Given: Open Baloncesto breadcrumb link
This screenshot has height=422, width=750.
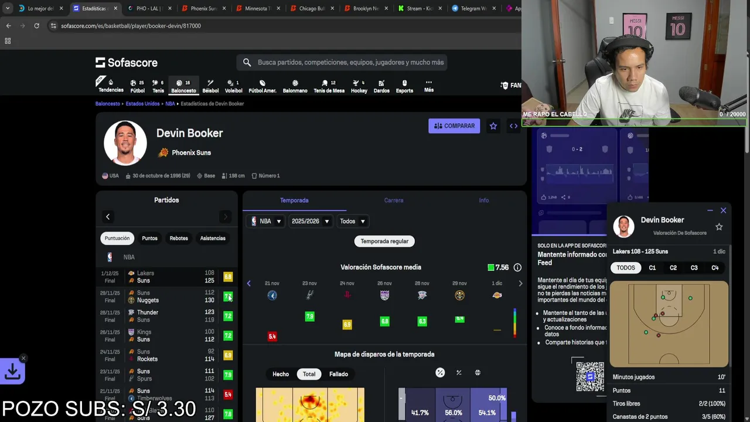Looking at the screenshot, I should click(108, 104).
